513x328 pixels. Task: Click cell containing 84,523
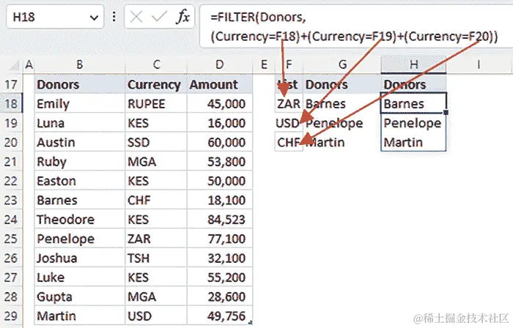click(x=220, y=220)
